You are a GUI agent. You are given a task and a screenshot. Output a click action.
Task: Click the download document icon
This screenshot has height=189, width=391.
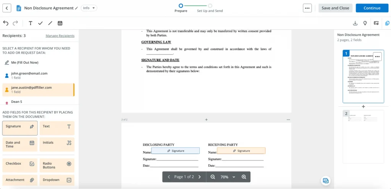(355, 23)
